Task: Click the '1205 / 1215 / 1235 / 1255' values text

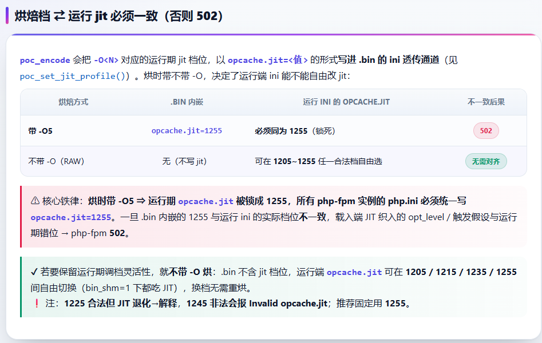Action: pyautogui.click(x=461, y=272)
